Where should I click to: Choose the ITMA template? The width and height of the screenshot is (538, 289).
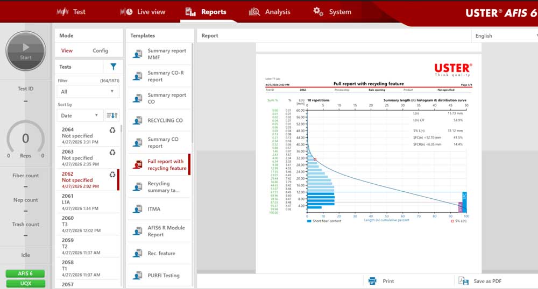point(159,209)
